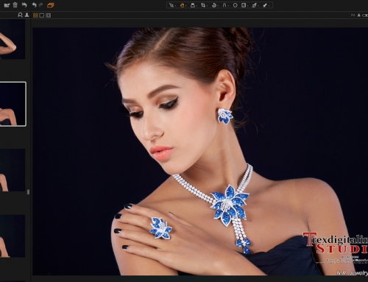This screenshot has height=282, width=368.
Task: Open the pan tool dropdown arrow
Action: click(185, 6)
